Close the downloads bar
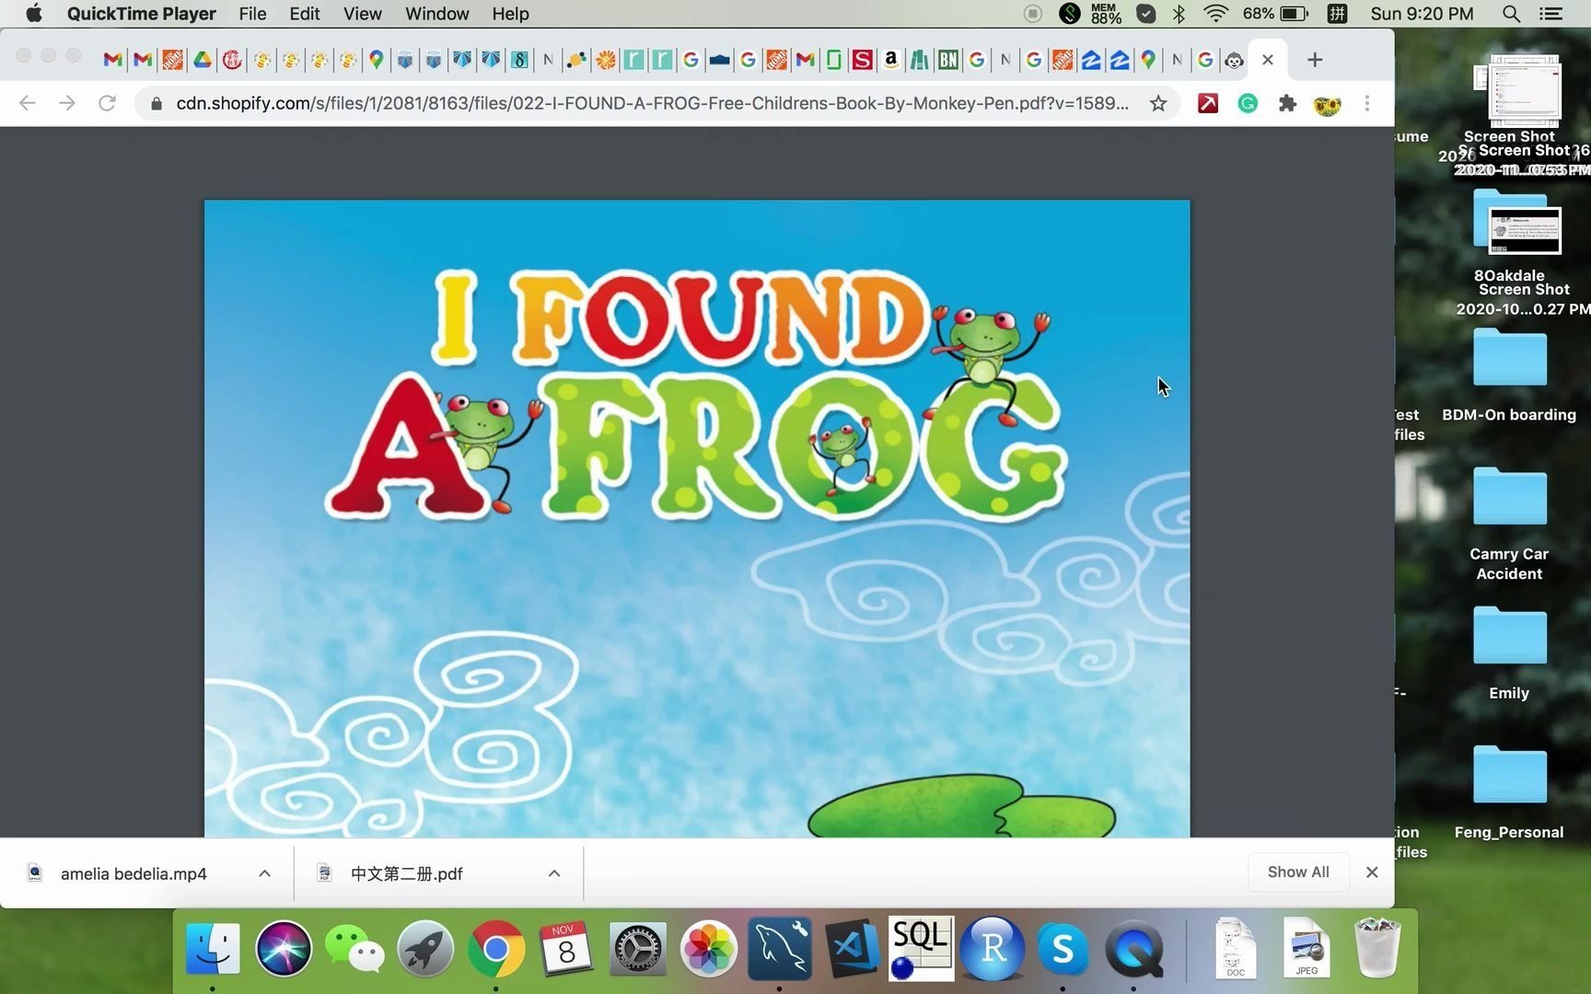1591x994 pixels. click(1372, 873)
